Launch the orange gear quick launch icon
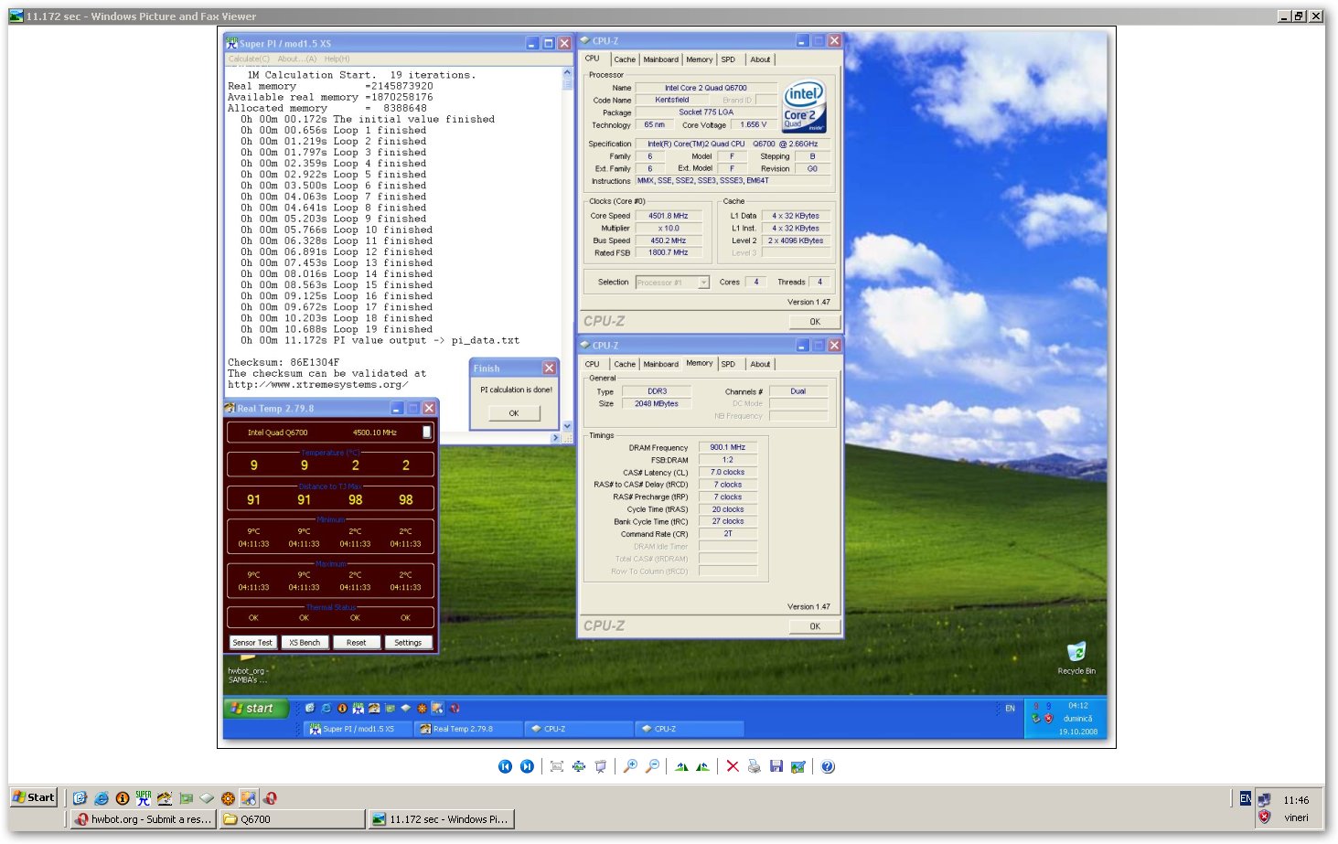This screenshot has width=1338, height=844. [228, 797]
